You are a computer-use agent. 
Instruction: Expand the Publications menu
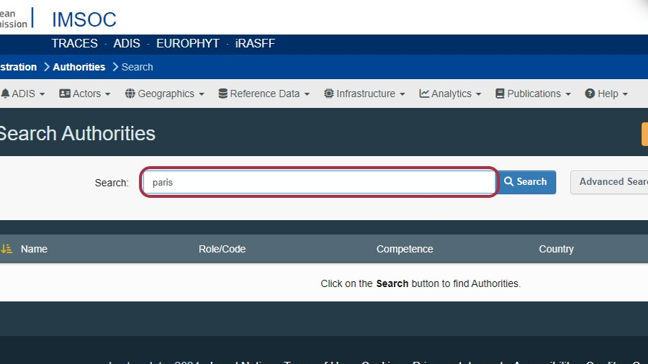coord(533,94)
